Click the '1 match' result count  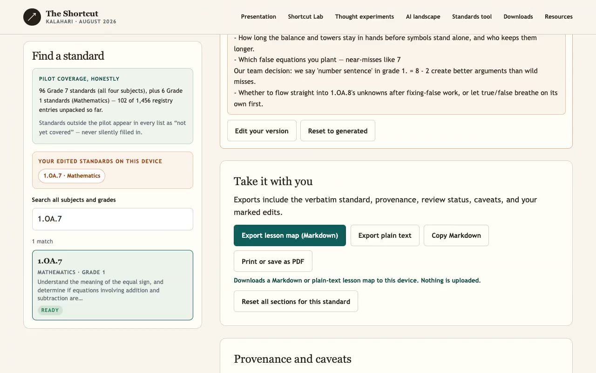coord(42,242)
